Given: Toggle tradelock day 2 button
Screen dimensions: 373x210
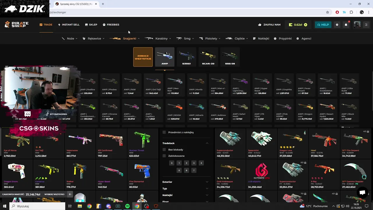Looking at the screenshot, I should pos(186,163).
